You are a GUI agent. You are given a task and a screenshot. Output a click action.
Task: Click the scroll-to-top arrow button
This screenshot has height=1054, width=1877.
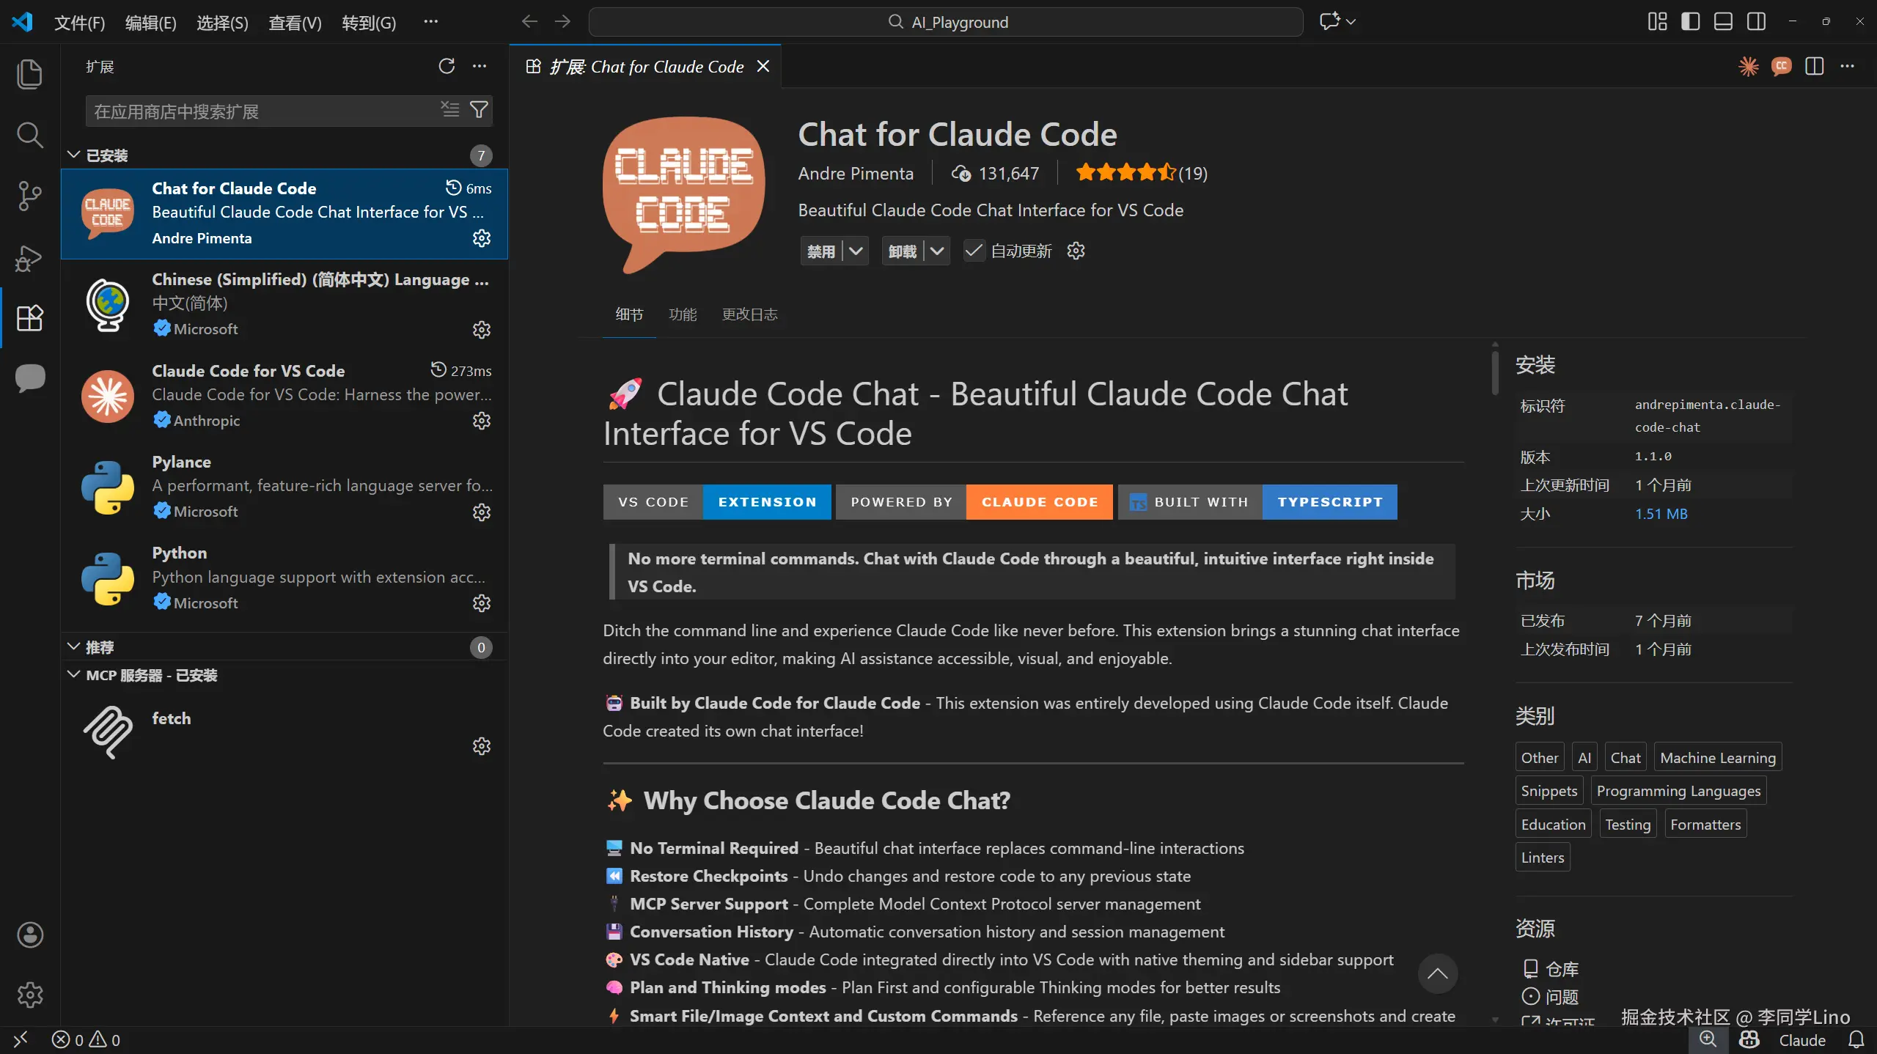pos(1437,974)
